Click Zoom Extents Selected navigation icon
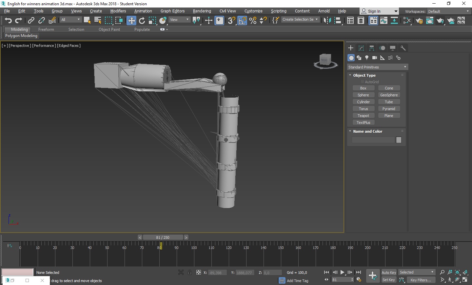The width and height of the screenshot is (472, 285). click(x=458, y=272)
